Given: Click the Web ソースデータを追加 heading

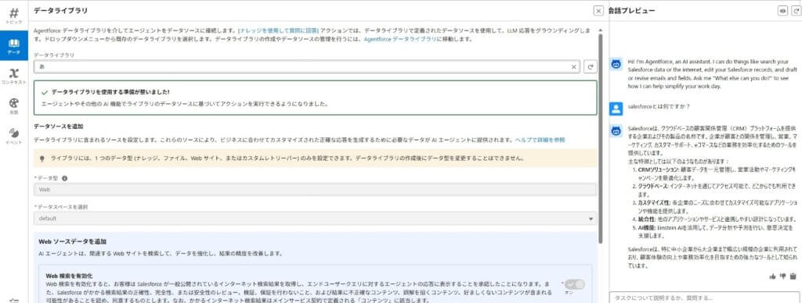Looking at the screenshot, I should point(73,241).
